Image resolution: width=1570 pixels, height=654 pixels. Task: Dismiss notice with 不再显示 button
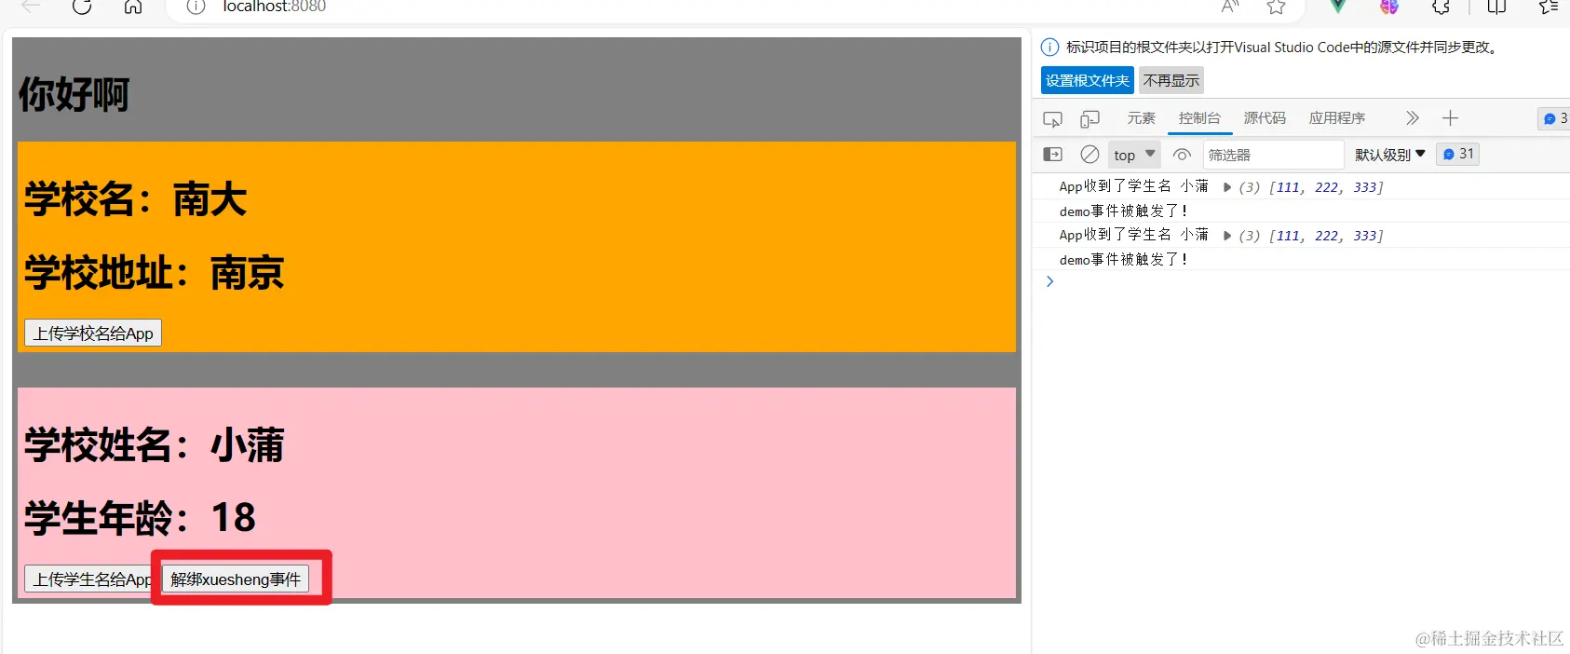(1171, 80)
